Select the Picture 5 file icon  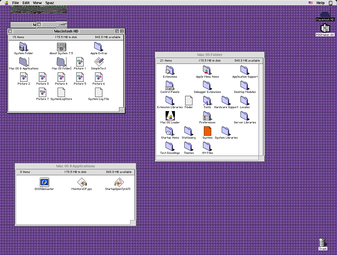pos(80,77)
